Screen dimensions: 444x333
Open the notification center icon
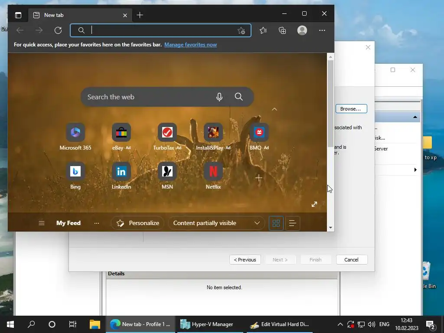click(x=431, y=325)
